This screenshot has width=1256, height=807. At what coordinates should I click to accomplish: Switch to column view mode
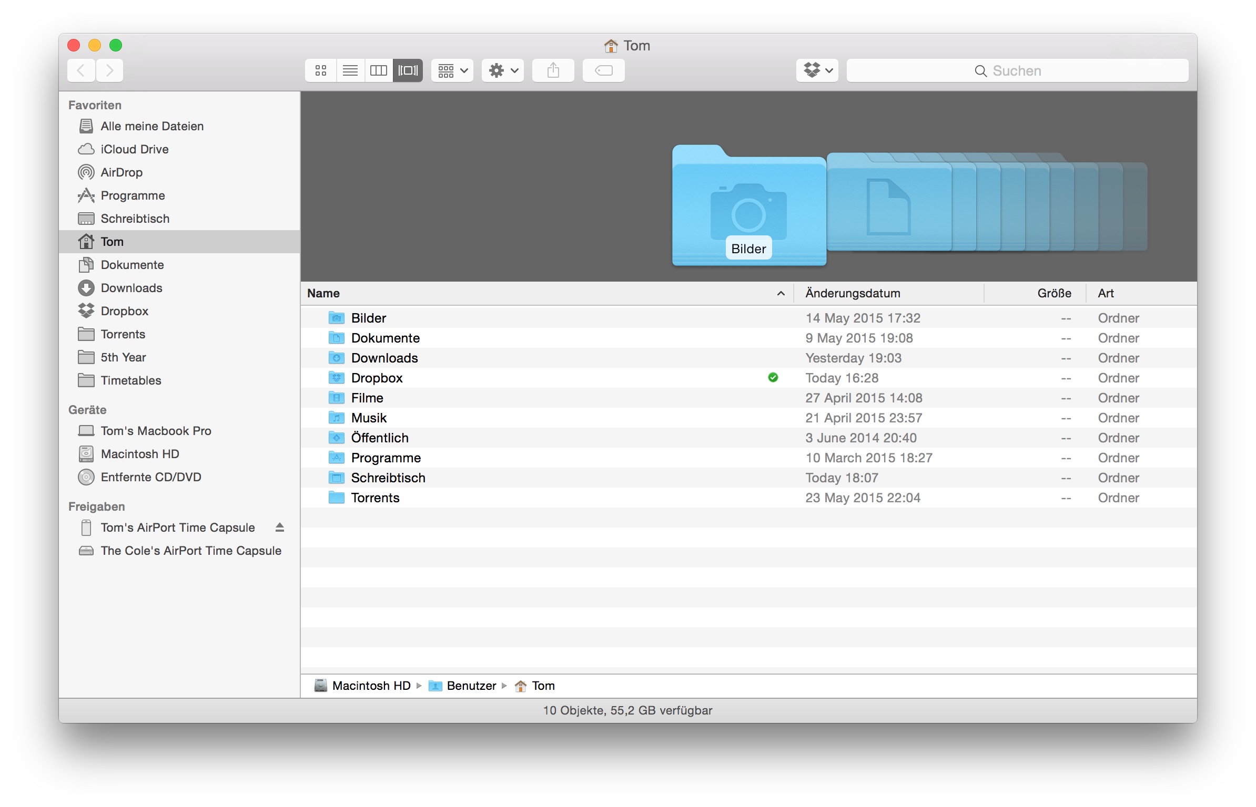click(379, 70)
